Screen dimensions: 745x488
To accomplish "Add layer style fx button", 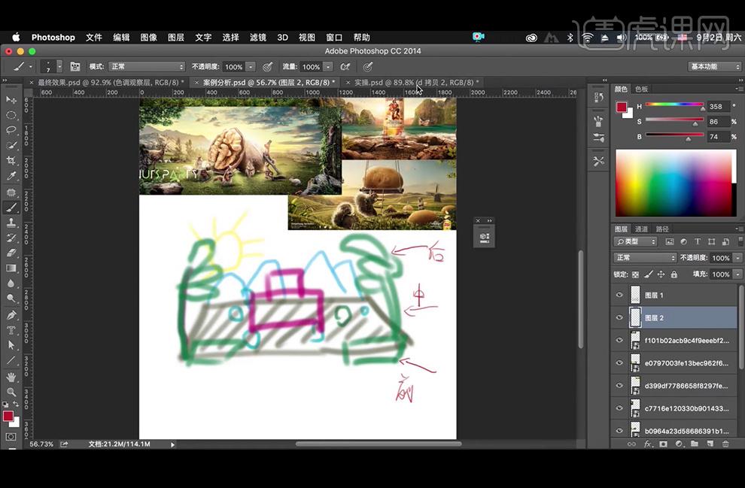I will coord(648,444).
